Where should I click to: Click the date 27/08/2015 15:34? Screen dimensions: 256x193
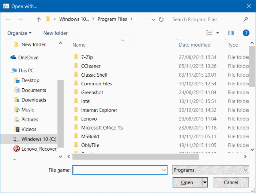pos(197,57)
